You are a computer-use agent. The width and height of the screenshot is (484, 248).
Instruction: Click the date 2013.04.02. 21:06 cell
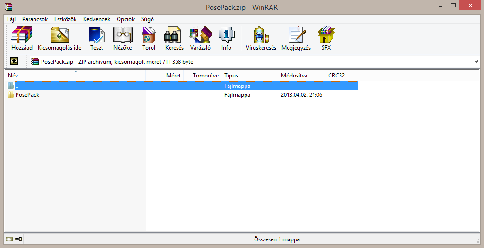click(x=302, y=95)
